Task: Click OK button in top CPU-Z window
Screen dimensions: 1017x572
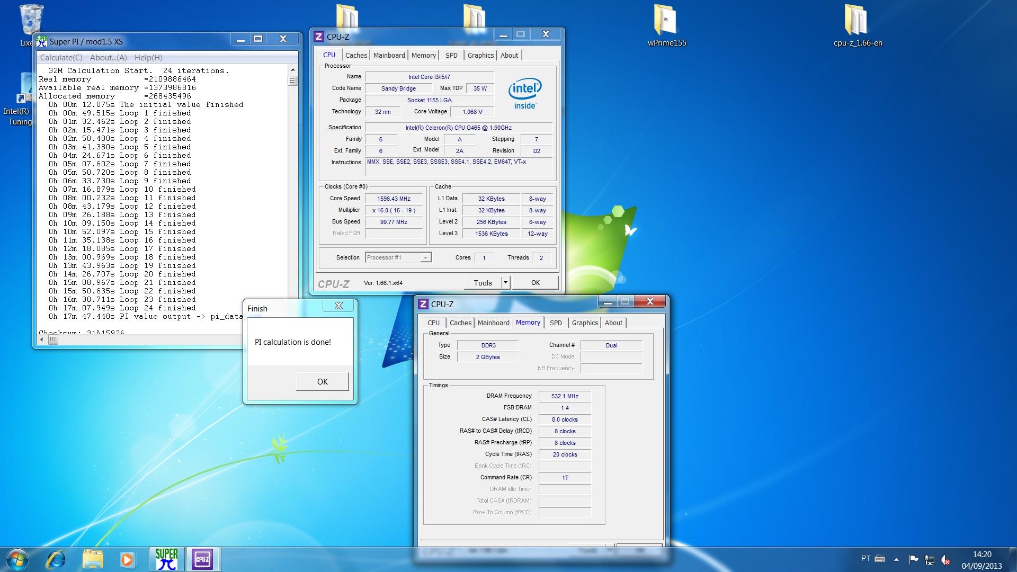Action: pos(535,283)
